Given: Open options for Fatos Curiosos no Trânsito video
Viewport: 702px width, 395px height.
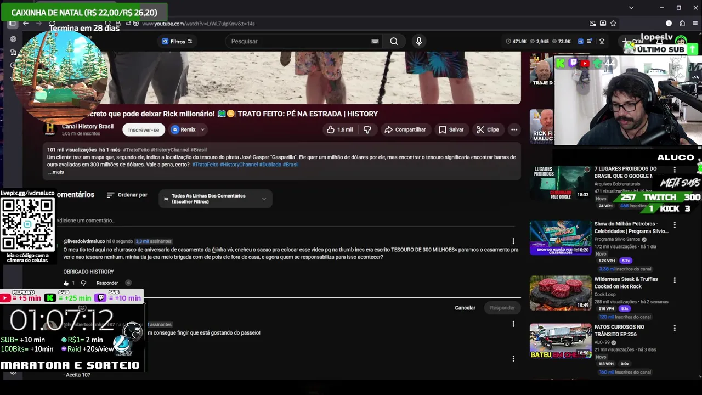Looking at the screenshot, I should (x=675, y=328).
